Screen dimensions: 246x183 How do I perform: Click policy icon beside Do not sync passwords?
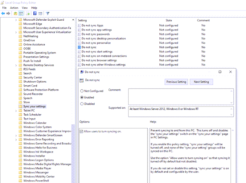click(80, 34)
